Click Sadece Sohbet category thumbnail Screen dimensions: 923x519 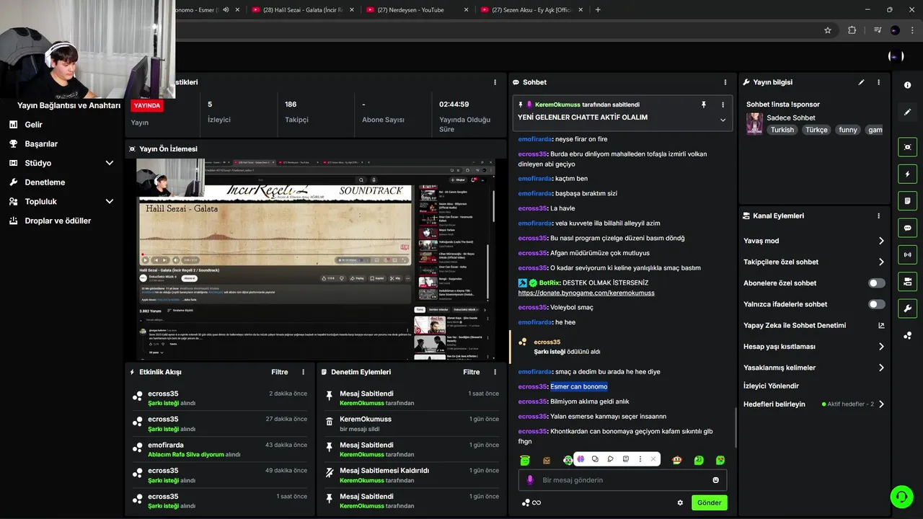click(754, 123)
